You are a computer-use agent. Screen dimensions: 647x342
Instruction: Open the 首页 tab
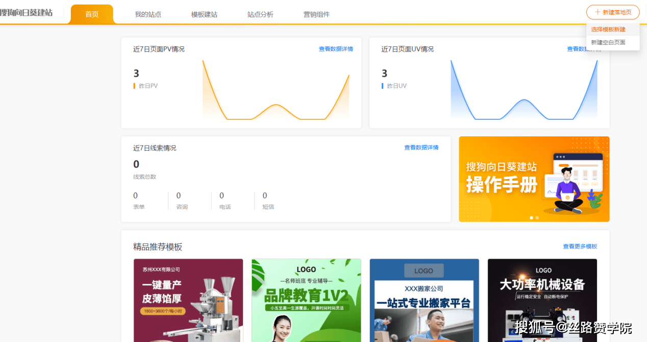(x=92, y=14)
